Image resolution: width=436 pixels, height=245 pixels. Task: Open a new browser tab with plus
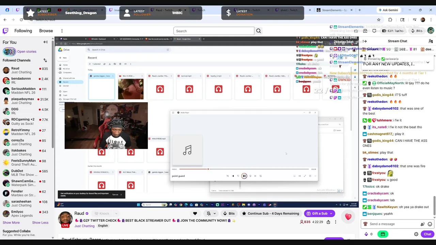pos(360,10)
